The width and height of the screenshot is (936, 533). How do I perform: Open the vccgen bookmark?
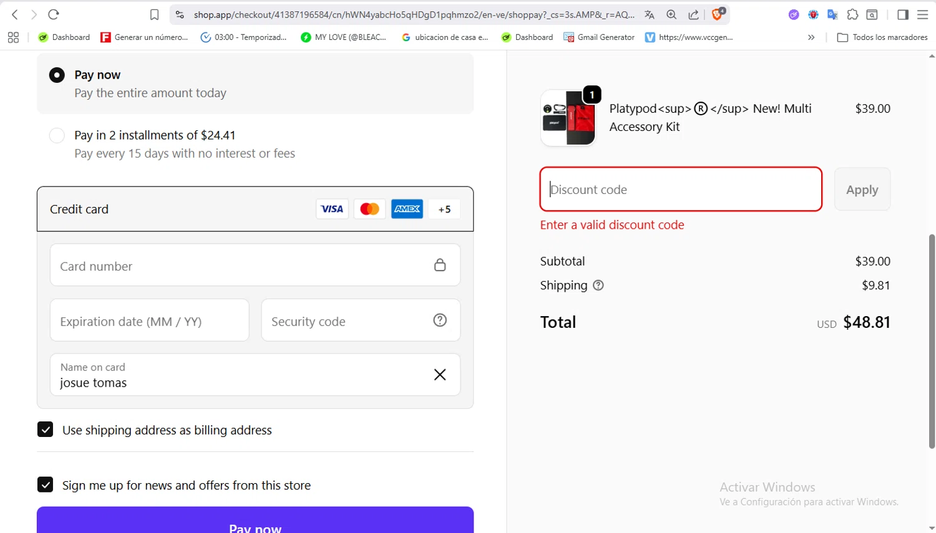point(689,37)
